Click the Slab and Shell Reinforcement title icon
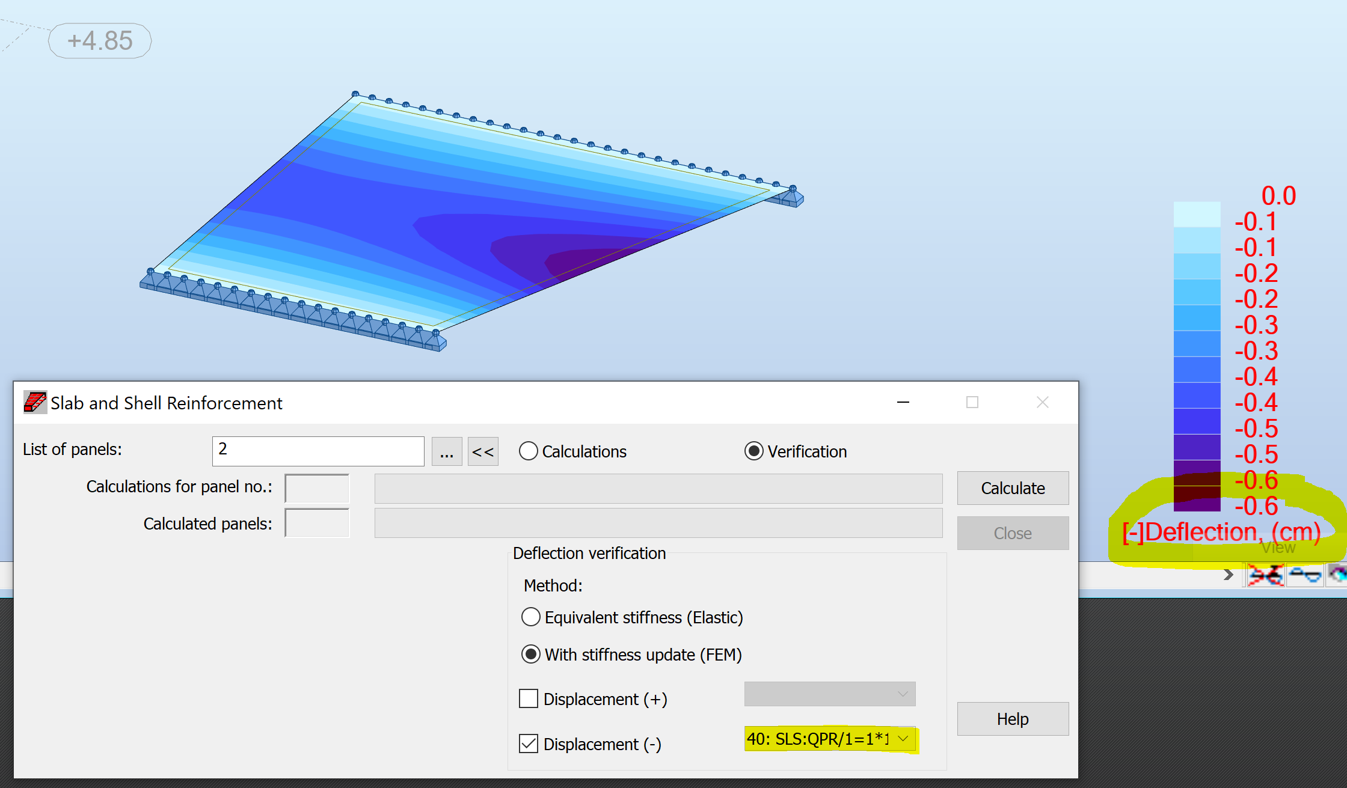The image size is (1347, 788). click(35, 402)
